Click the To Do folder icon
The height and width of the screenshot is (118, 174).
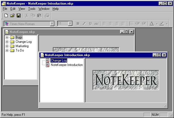pyautogui.click(x=12, y=50)
